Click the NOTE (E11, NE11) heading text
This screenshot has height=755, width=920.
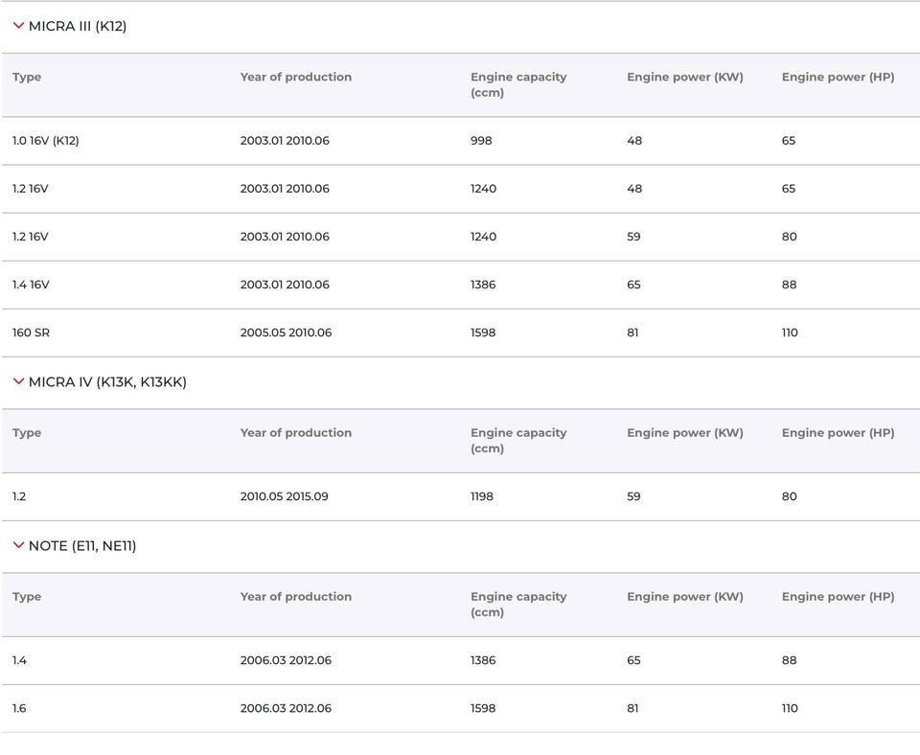point(82,546)
